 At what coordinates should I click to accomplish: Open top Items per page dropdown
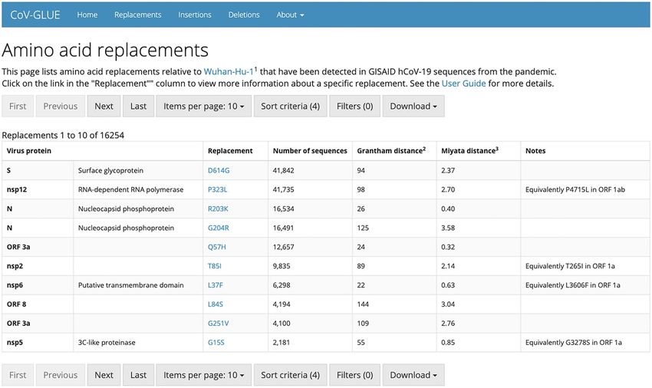pyautogui.click(x=204, y=106)
